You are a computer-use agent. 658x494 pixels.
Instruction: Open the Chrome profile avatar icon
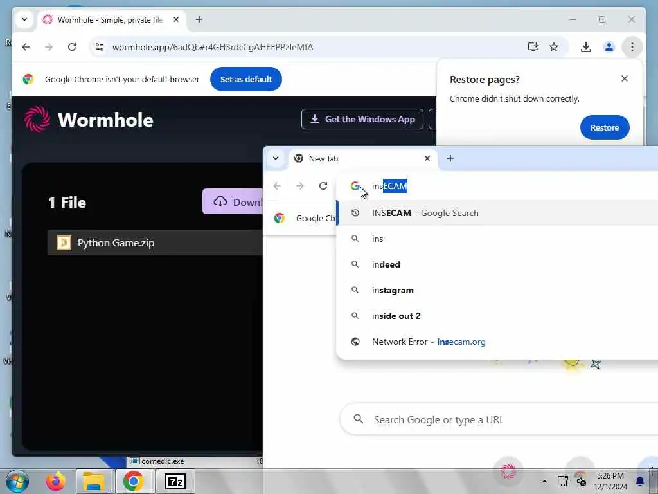[x=609, y=47]
